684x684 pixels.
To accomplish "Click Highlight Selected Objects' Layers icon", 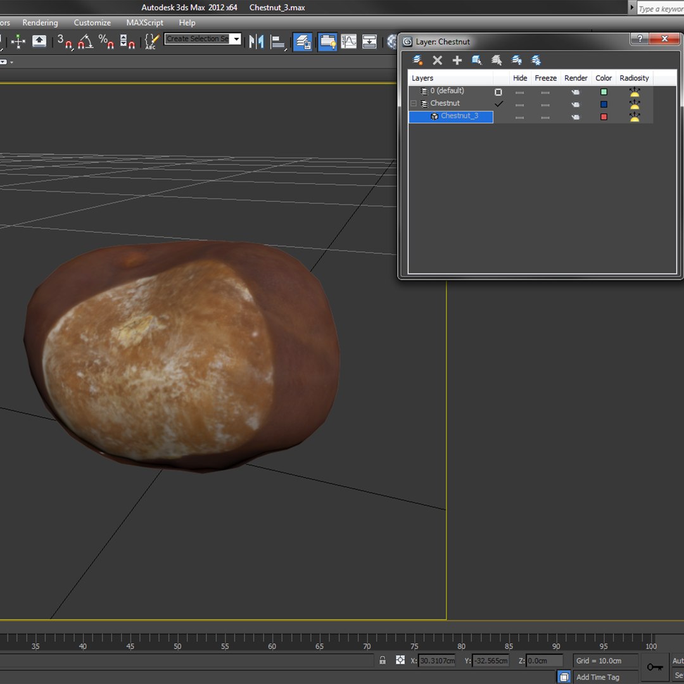I will point(497,60).
